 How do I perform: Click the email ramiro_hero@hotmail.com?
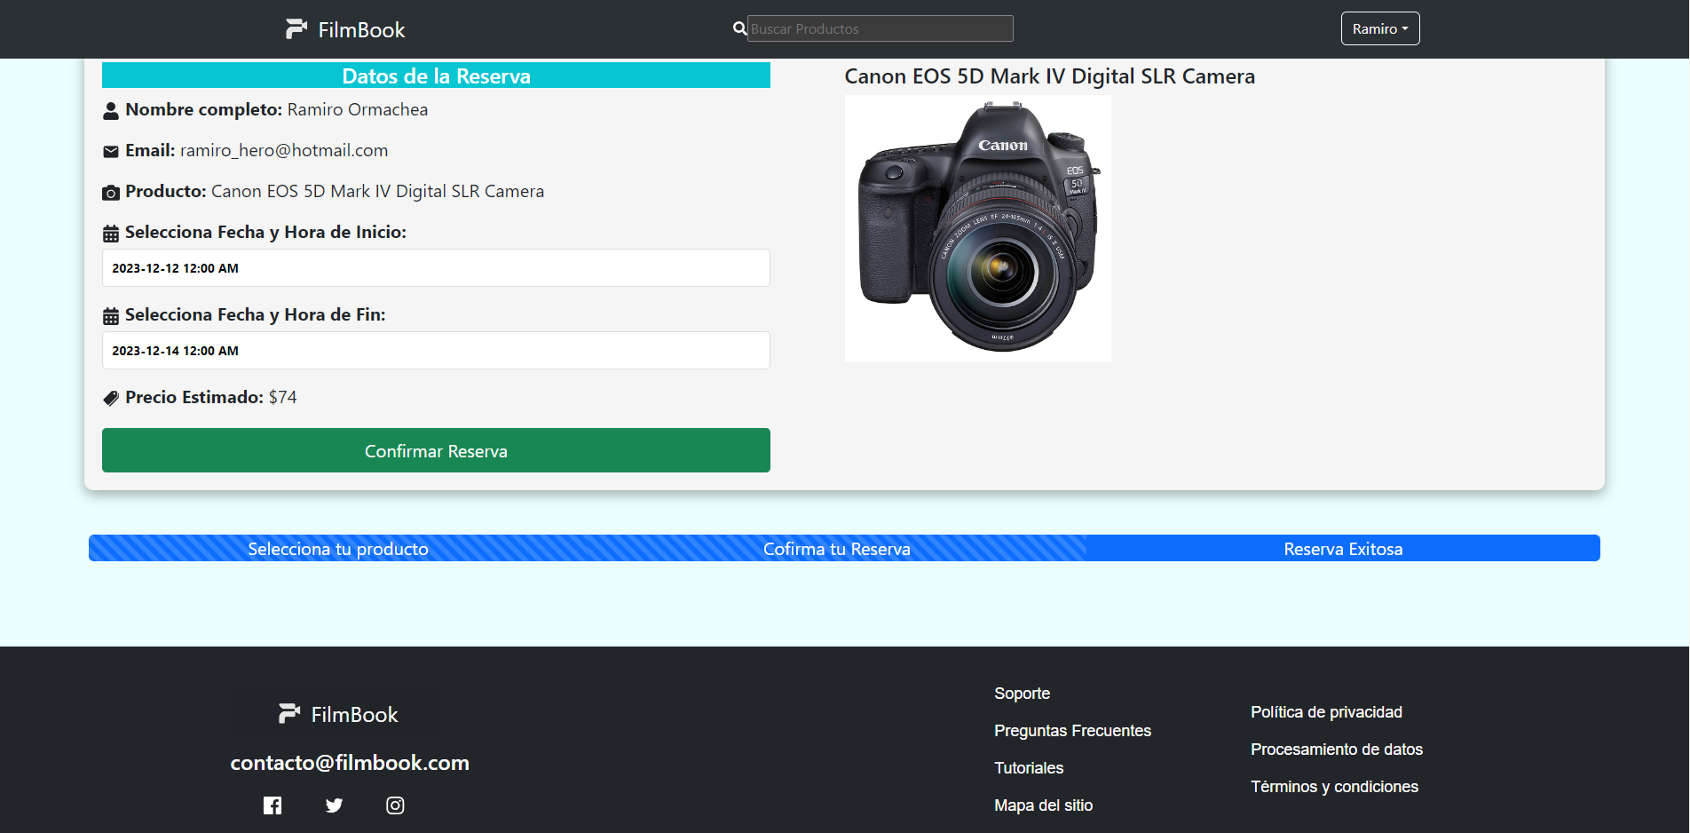pos(284,150)
